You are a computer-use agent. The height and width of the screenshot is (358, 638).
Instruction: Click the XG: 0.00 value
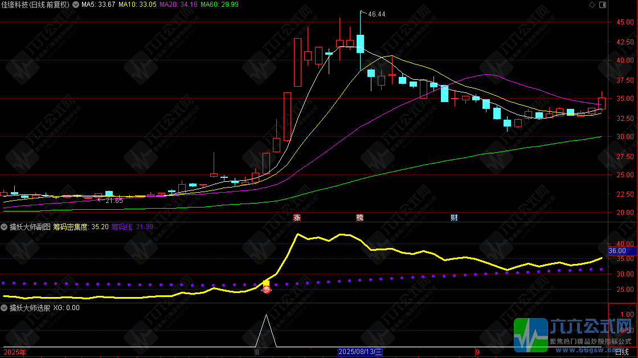tap(66, 308)
